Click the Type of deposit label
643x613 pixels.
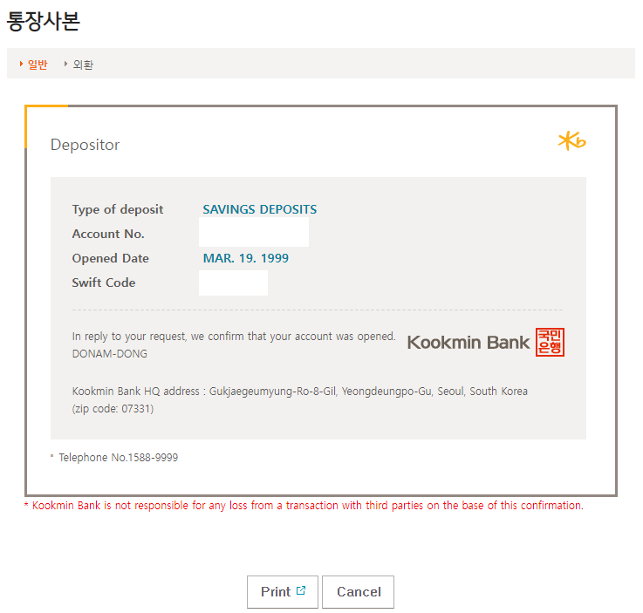[118, 209]
